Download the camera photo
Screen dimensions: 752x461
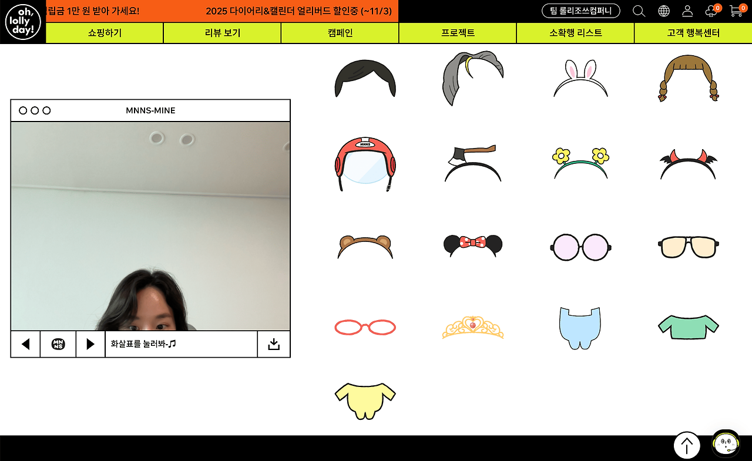click(274, 344)
